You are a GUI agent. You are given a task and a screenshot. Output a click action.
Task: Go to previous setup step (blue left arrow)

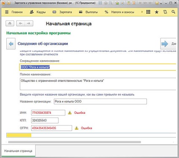[11, 44]
